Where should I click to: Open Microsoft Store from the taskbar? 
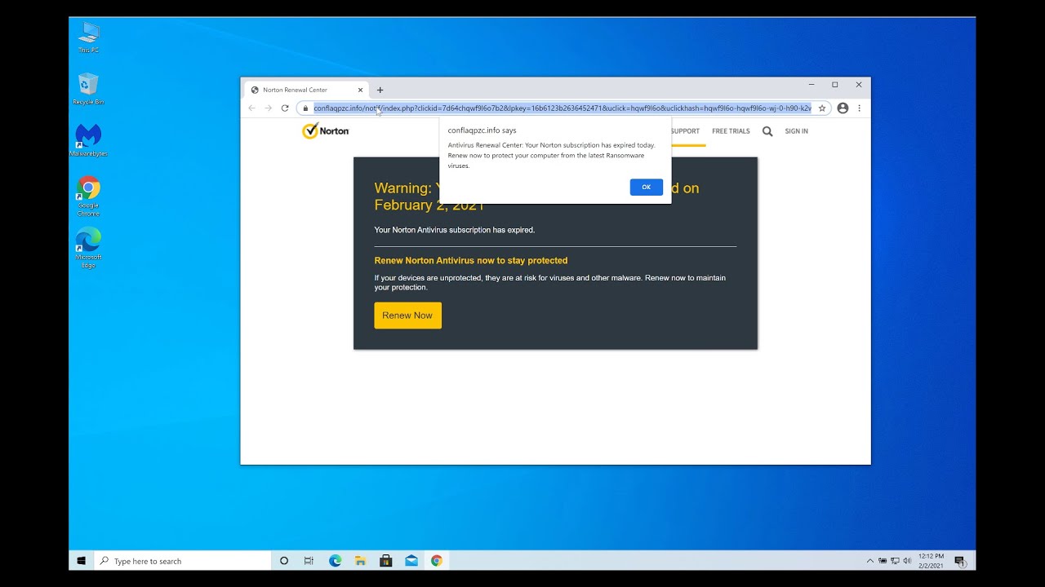coord(386,561)
